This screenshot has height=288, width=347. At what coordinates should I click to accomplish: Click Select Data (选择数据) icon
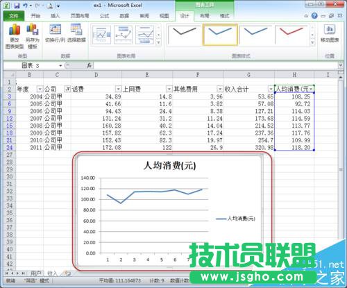[76, 33]
